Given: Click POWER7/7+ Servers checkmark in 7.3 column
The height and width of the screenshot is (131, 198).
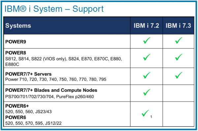Looking at the screenshot, I should pos(179,75).
